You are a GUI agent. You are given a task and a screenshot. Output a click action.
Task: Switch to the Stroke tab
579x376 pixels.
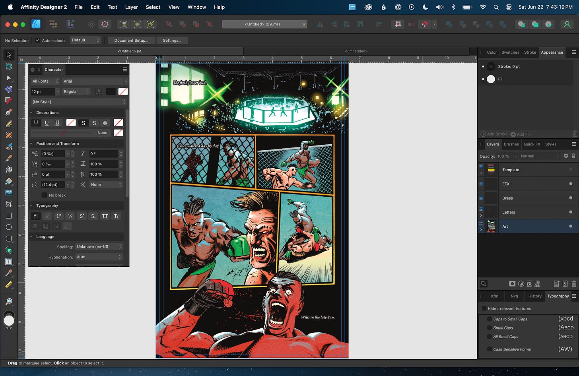[530, 52]
